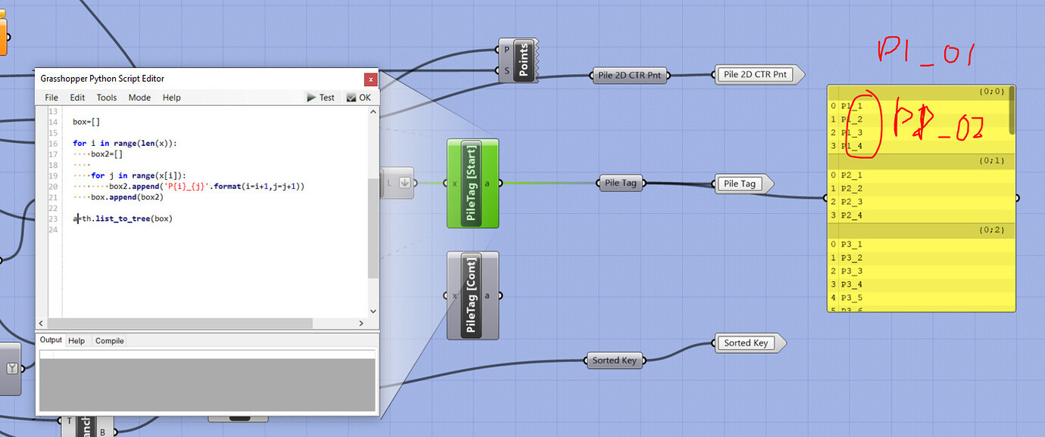Open the Tools menu in the script editor
The width and height of the screenshot is (1045, 437).
[x=106, y=97]
